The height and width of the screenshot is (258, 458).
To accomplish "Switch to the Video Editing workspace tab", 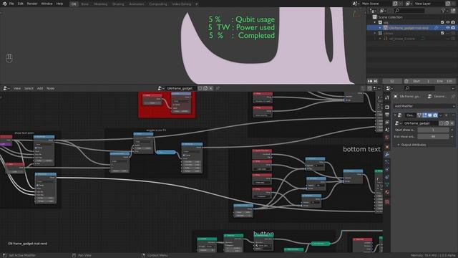I will click(181, 4).
